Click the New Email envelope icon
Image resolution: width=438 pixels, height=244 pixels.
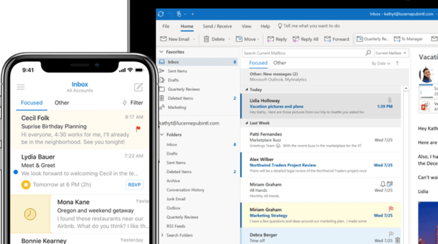(163, 39)
